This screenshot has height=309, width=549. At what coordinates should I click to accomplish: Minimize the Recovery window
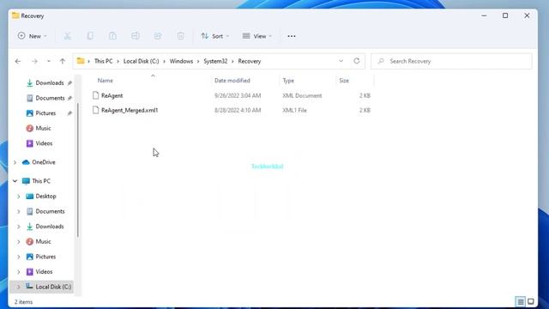(x=484, y=15)
